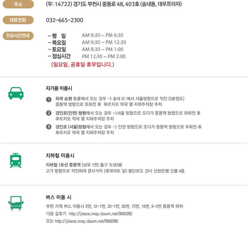Click the phone number 032-665-2300
Image resolution: width=247 pixels, height=225 pixels.
[x=65, y=20]
